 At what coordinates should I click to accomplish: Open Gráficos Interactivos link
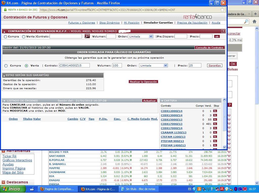17,160
